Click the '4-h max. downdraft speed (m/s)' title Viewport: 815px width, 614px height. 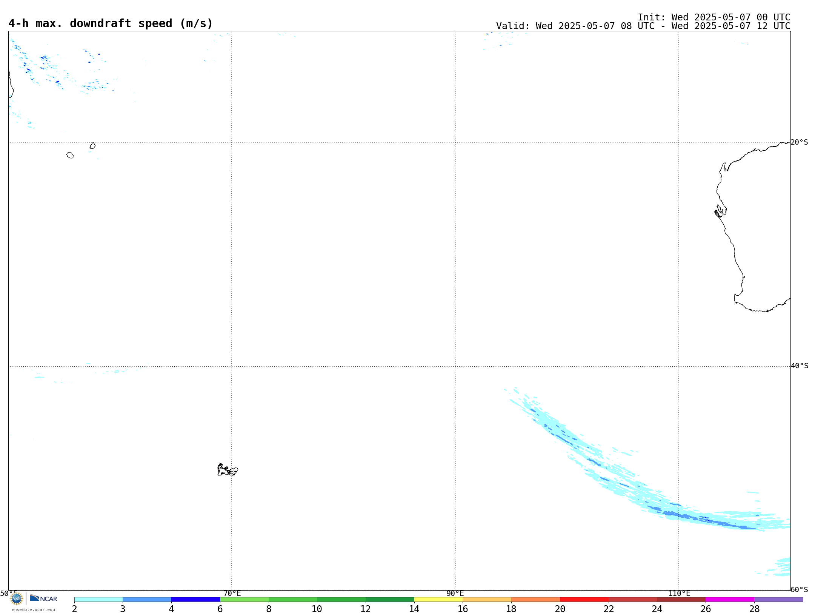click(111, 23)
